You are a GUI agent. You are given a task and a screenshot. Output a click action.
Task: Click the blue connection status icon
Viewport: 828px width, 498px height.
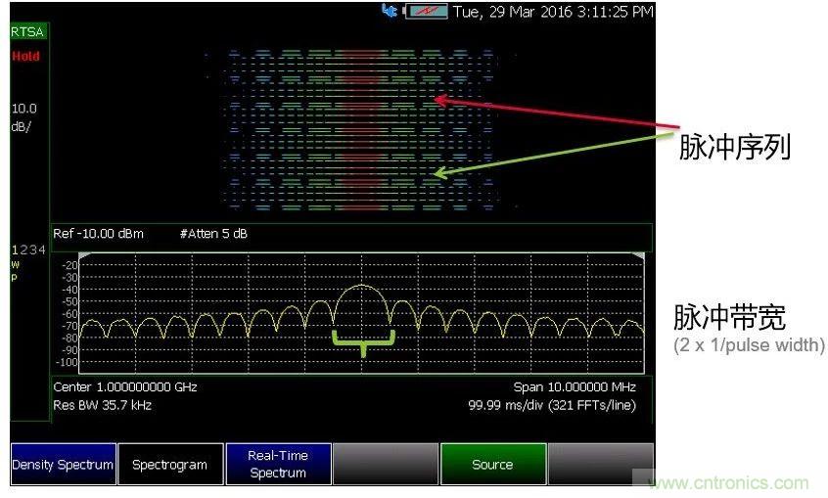coord(391,12)
